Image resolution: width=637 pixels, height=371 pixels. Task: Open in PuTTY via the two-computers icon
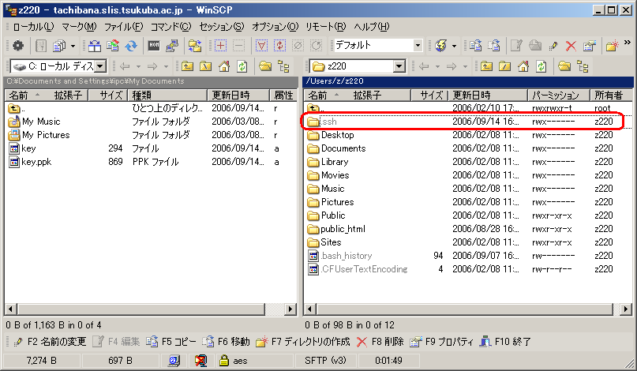(172, 46)
